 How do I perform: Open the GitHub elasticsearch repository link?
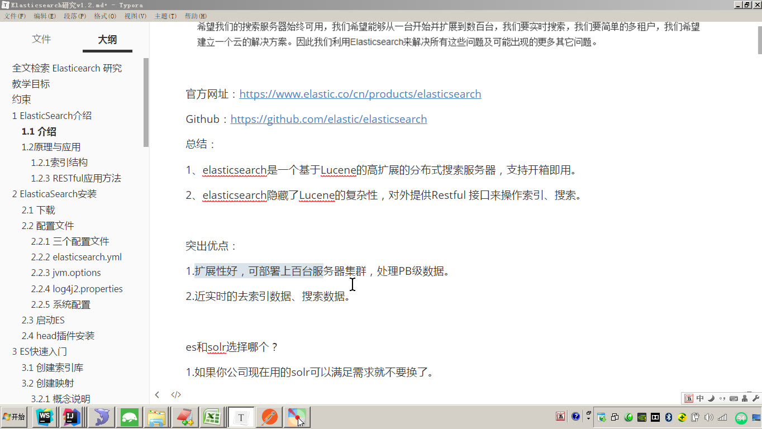click(328, 119)
